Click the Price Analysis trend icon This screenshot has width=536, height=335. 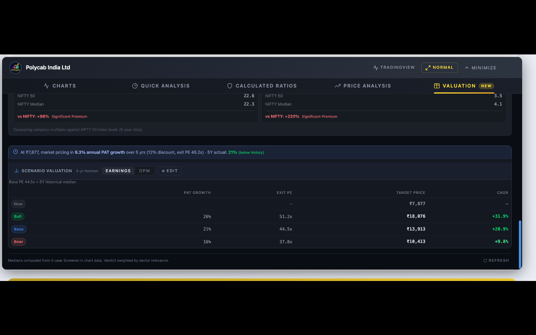pyautogui.click(x=338, y=86)
